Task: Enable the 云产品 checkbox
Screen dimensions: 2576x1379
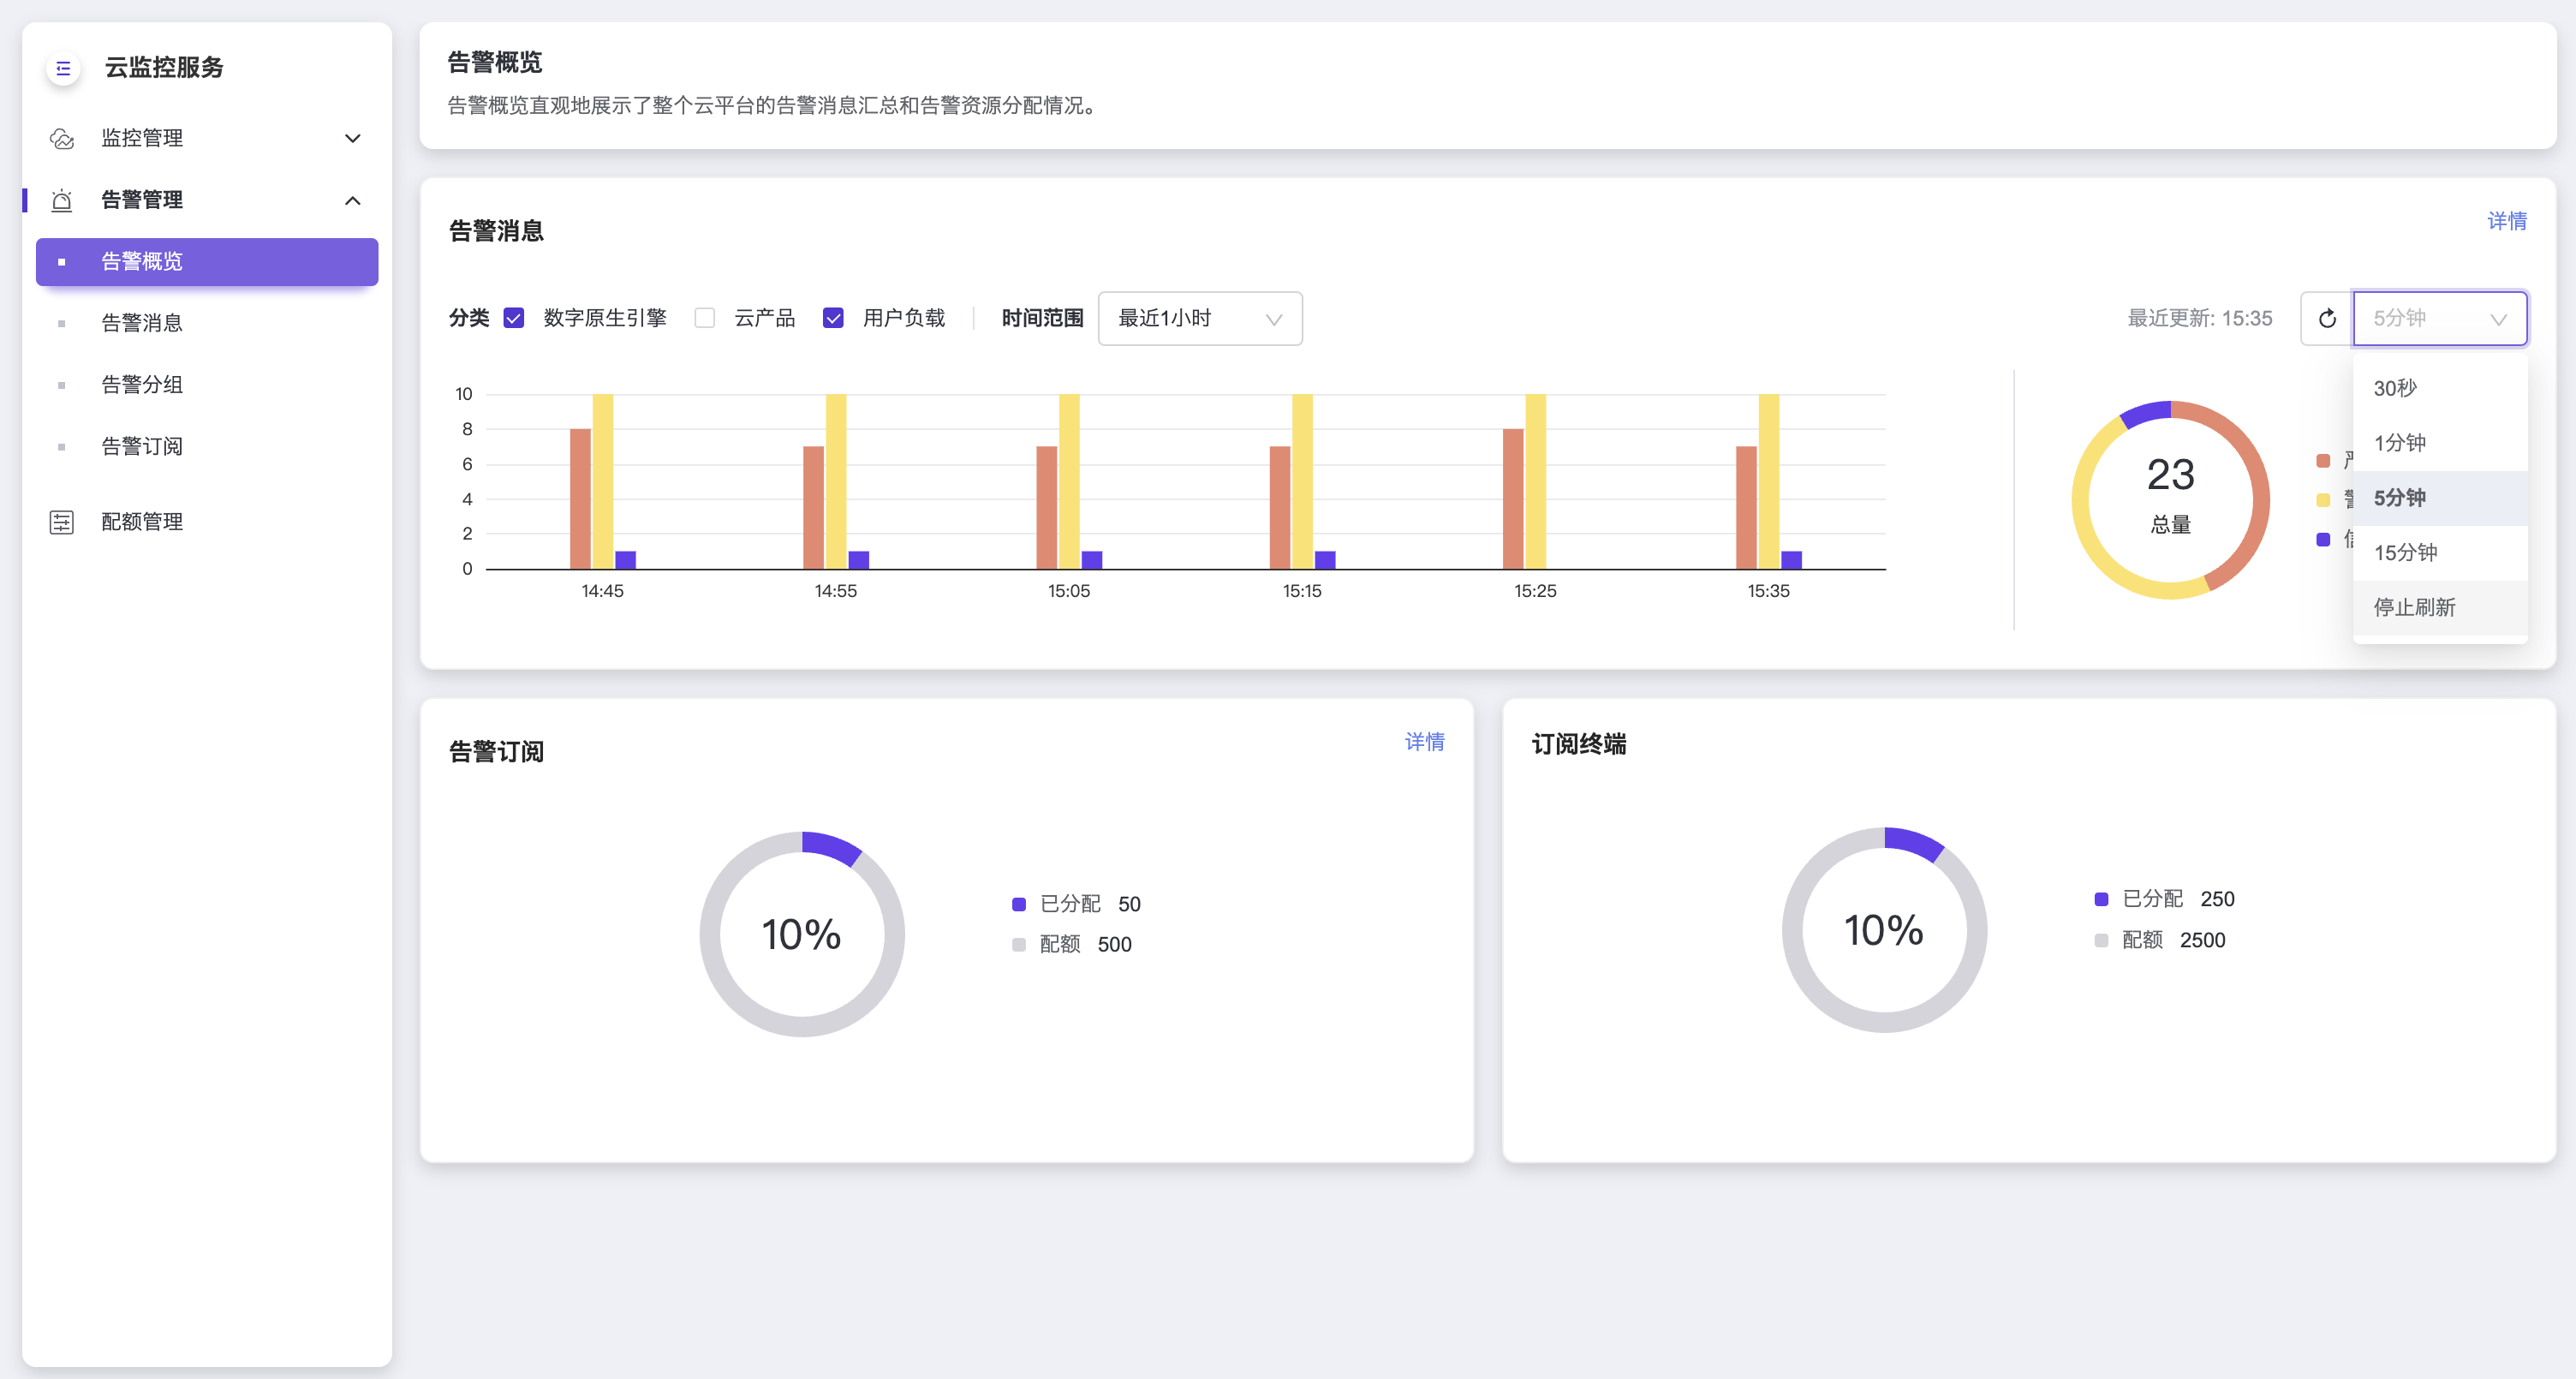Action: tap(705, 318)
